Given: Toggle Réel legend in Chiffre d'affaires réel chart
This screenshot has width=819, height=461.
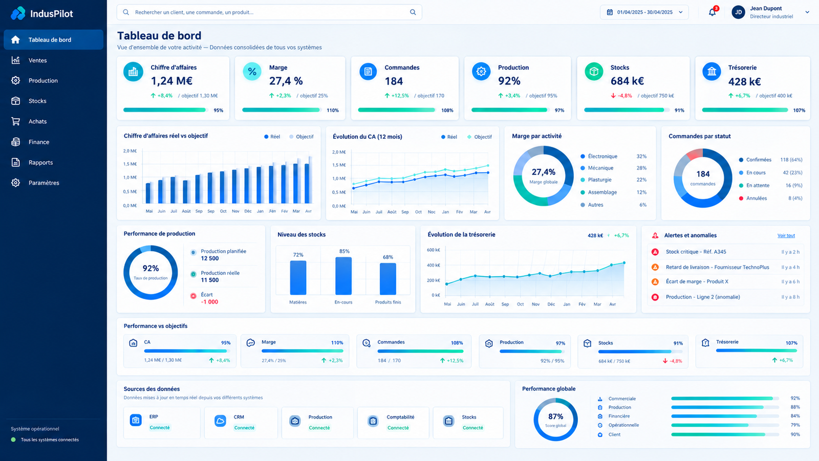Looking at the screenshot, I should pyautogui.click(x=272, y=137).
